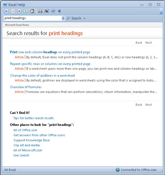Viewport: 165px width, 175px height.
Task: Click 'By default, gridlines are displayed' snippet
Action: [x=91, y=80]
